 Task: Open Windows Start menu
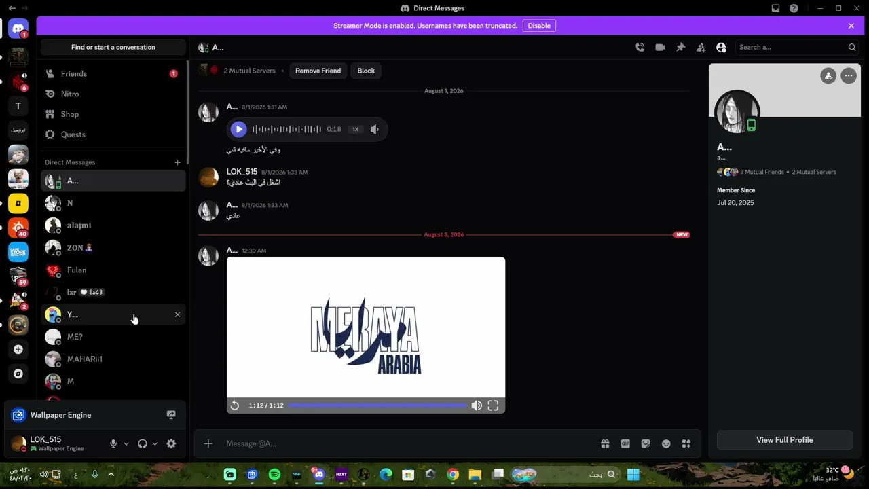tap(633, 475)
